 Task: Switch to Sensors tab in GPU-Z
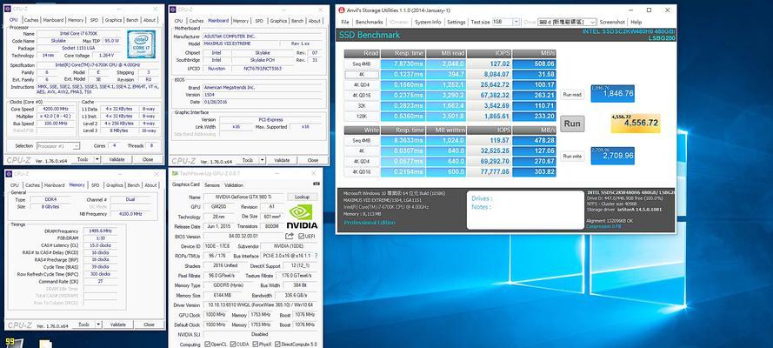(212, 184)
